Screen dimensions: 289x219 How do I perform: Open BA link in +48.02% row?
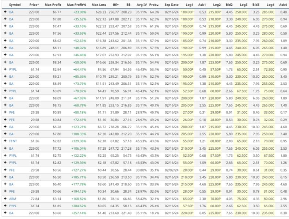pyautogui.click(x=11, y=48)
